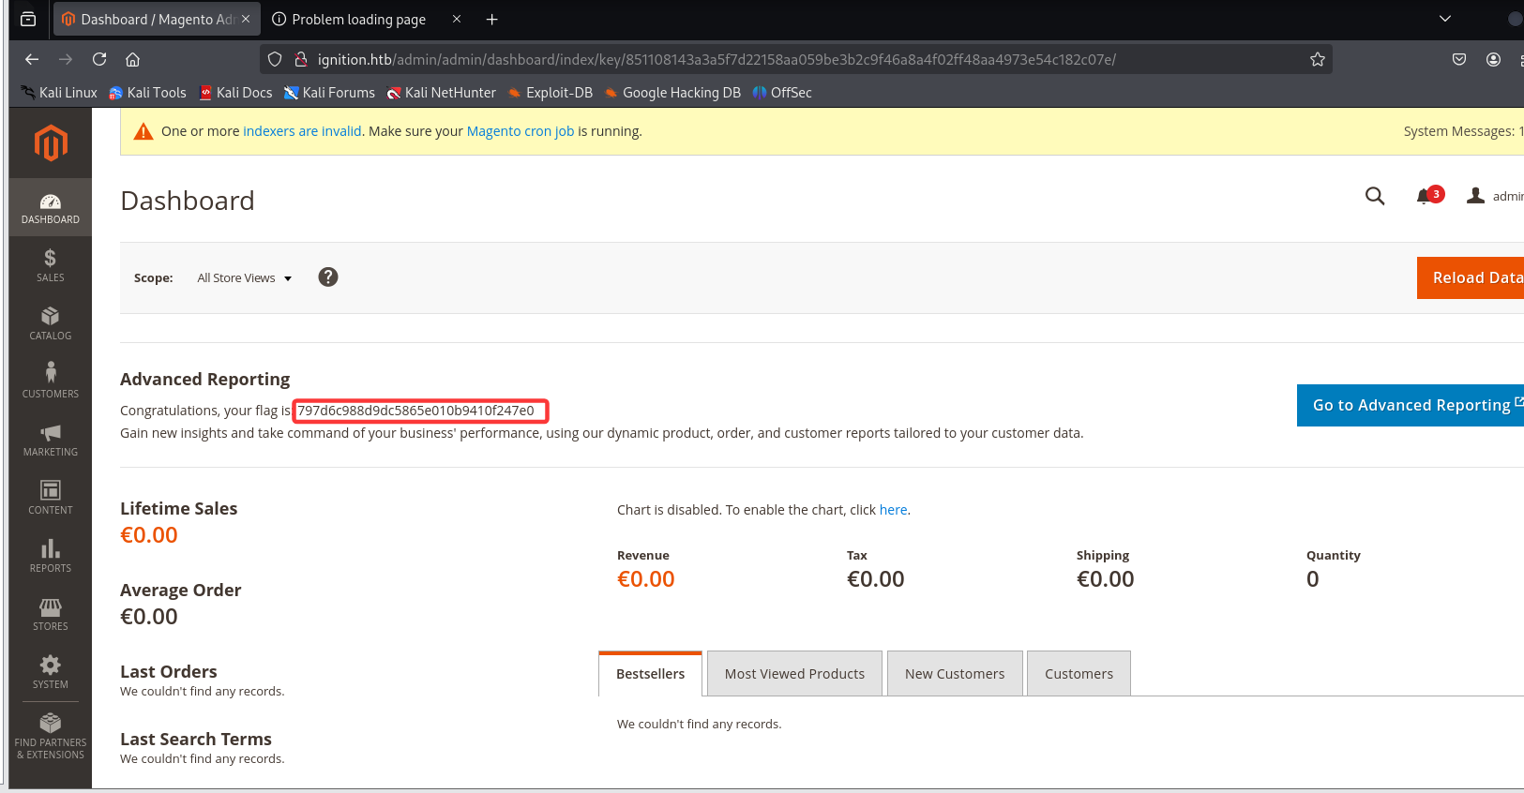
Task: Go back with the browser back arrow
Action: pyautogui.click(x=32, y=59)
